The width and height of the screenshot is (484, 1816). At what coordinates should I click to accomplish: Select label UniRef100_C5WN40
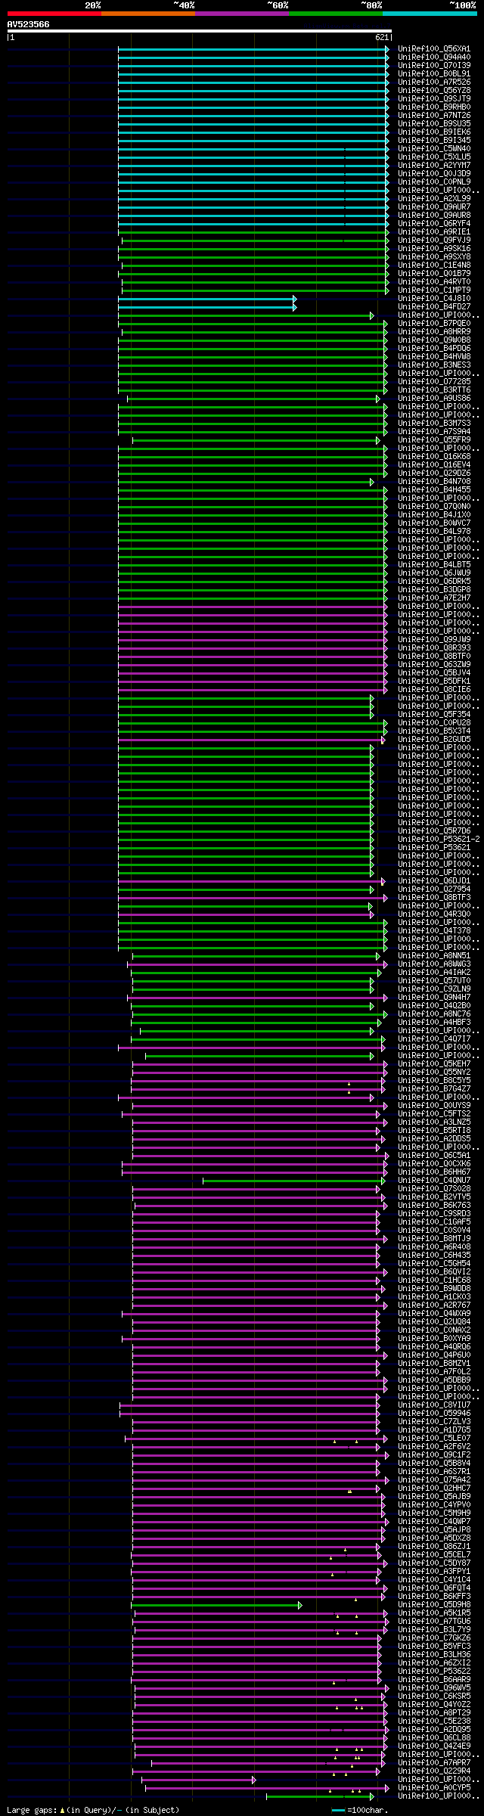434,148
